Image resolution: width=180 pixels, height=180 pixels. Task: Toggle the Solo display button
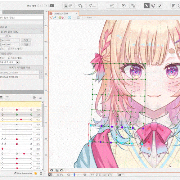click(x=89, y=18)
